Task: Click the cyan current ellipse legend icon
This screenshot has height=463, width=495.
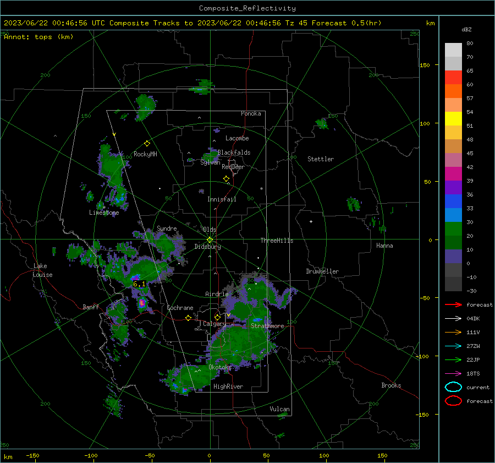Action: [453, 387]
